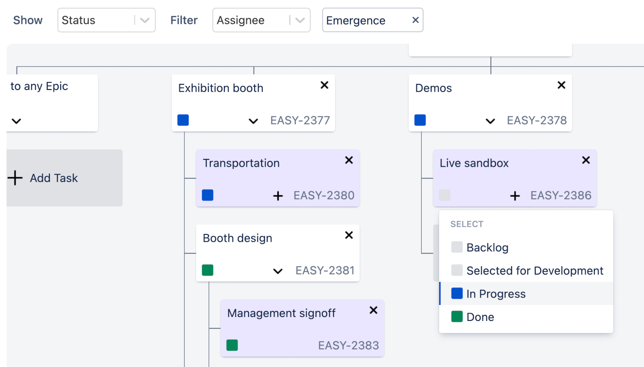
Task: Open issue EASY-2386
Action: tap(561, 195)
